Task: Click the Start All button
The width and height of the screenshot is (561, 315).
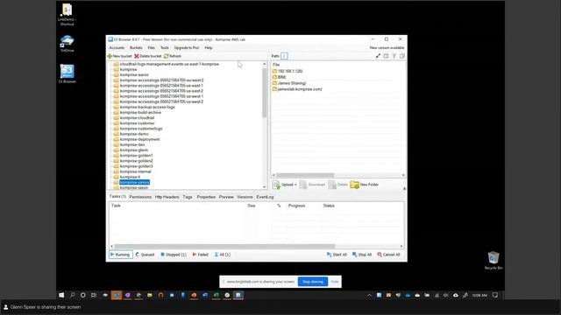Action: point(337,255)
